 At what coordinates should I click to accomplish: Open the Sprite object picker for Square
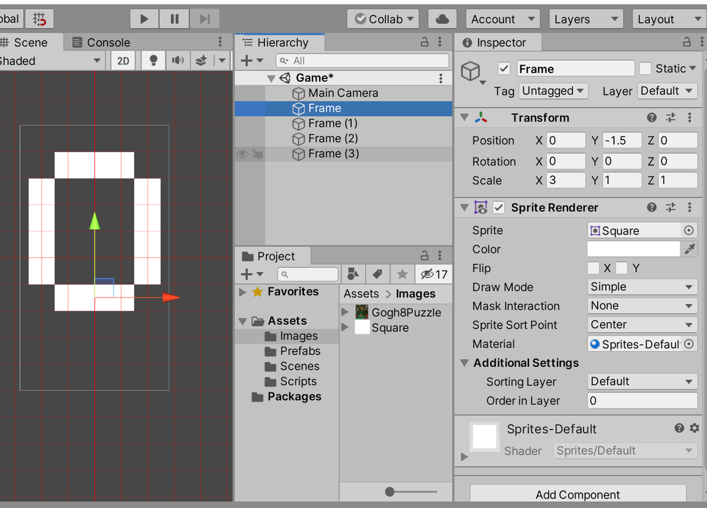point(689,231)
